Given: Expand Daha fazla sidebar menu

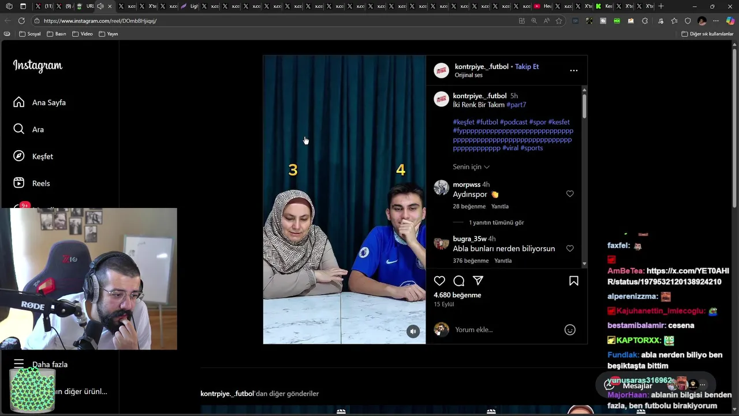Looking at the screenshot, I should coord(40,364).
